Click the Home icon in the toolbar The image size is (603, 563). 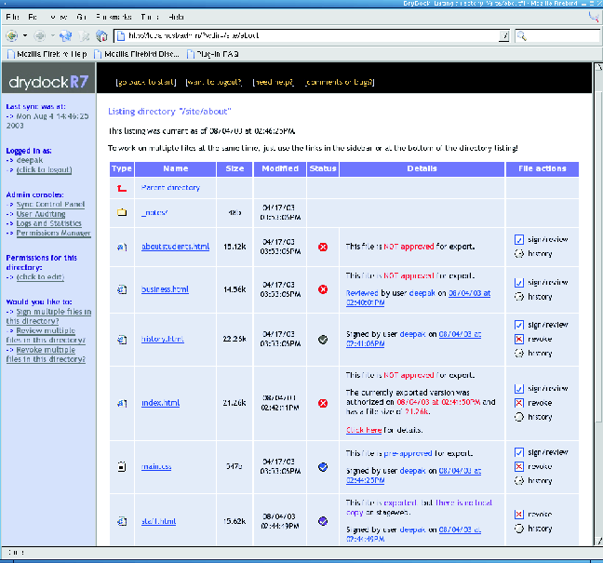101,35
